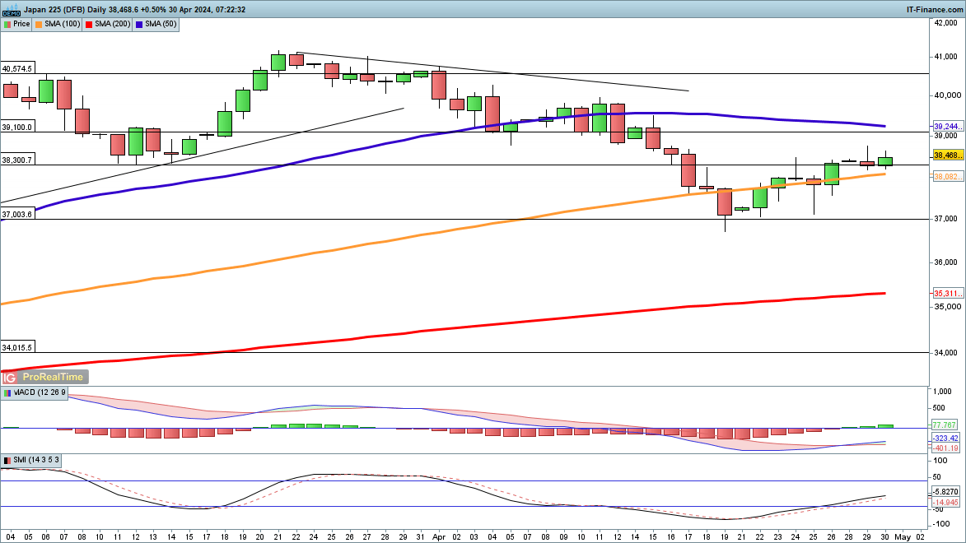This screenshot has height=543, width=966.
Task: Click the blue SMA (50) color swatch
Action: pos(141,24)
